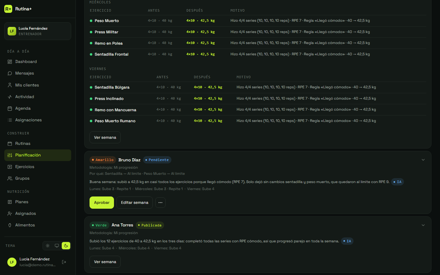Click the Grupos people icon
The height and width of the screenshot is (275, 440).
[10, 178]
